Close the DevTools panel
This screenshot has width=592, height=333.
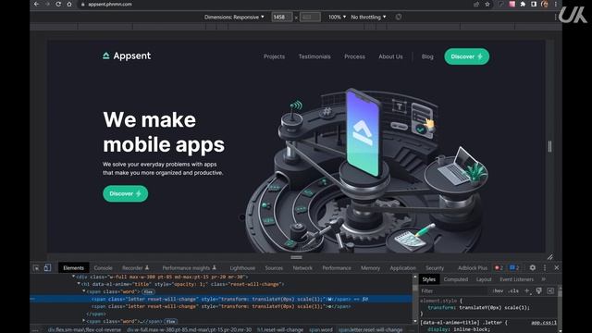point(557,267)
